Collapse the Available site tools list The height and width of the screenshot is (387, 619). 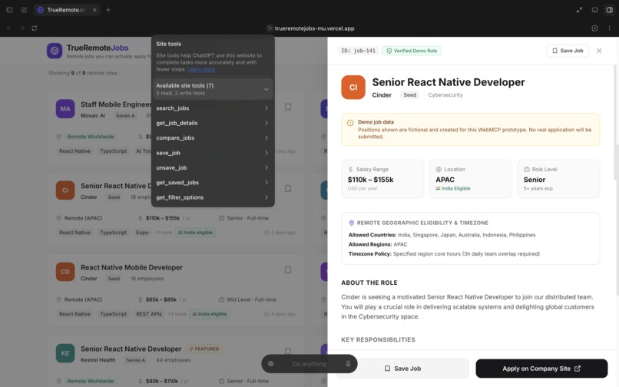pyautogui.click(x=213, y=89)
